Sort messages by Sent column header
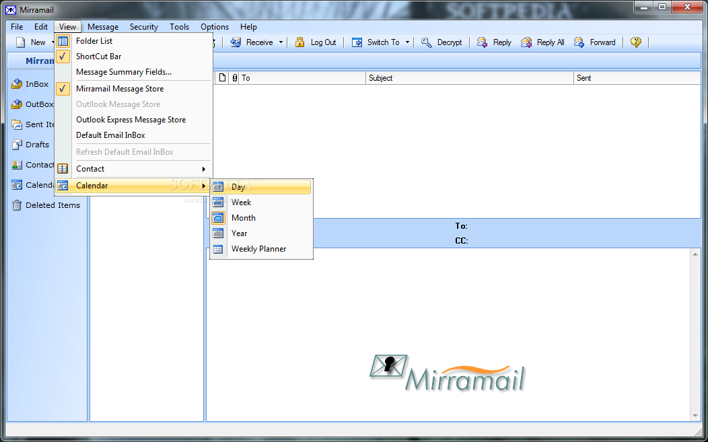Image resolution: width=708 pixels, height=442 pixels. click(637, 78)
